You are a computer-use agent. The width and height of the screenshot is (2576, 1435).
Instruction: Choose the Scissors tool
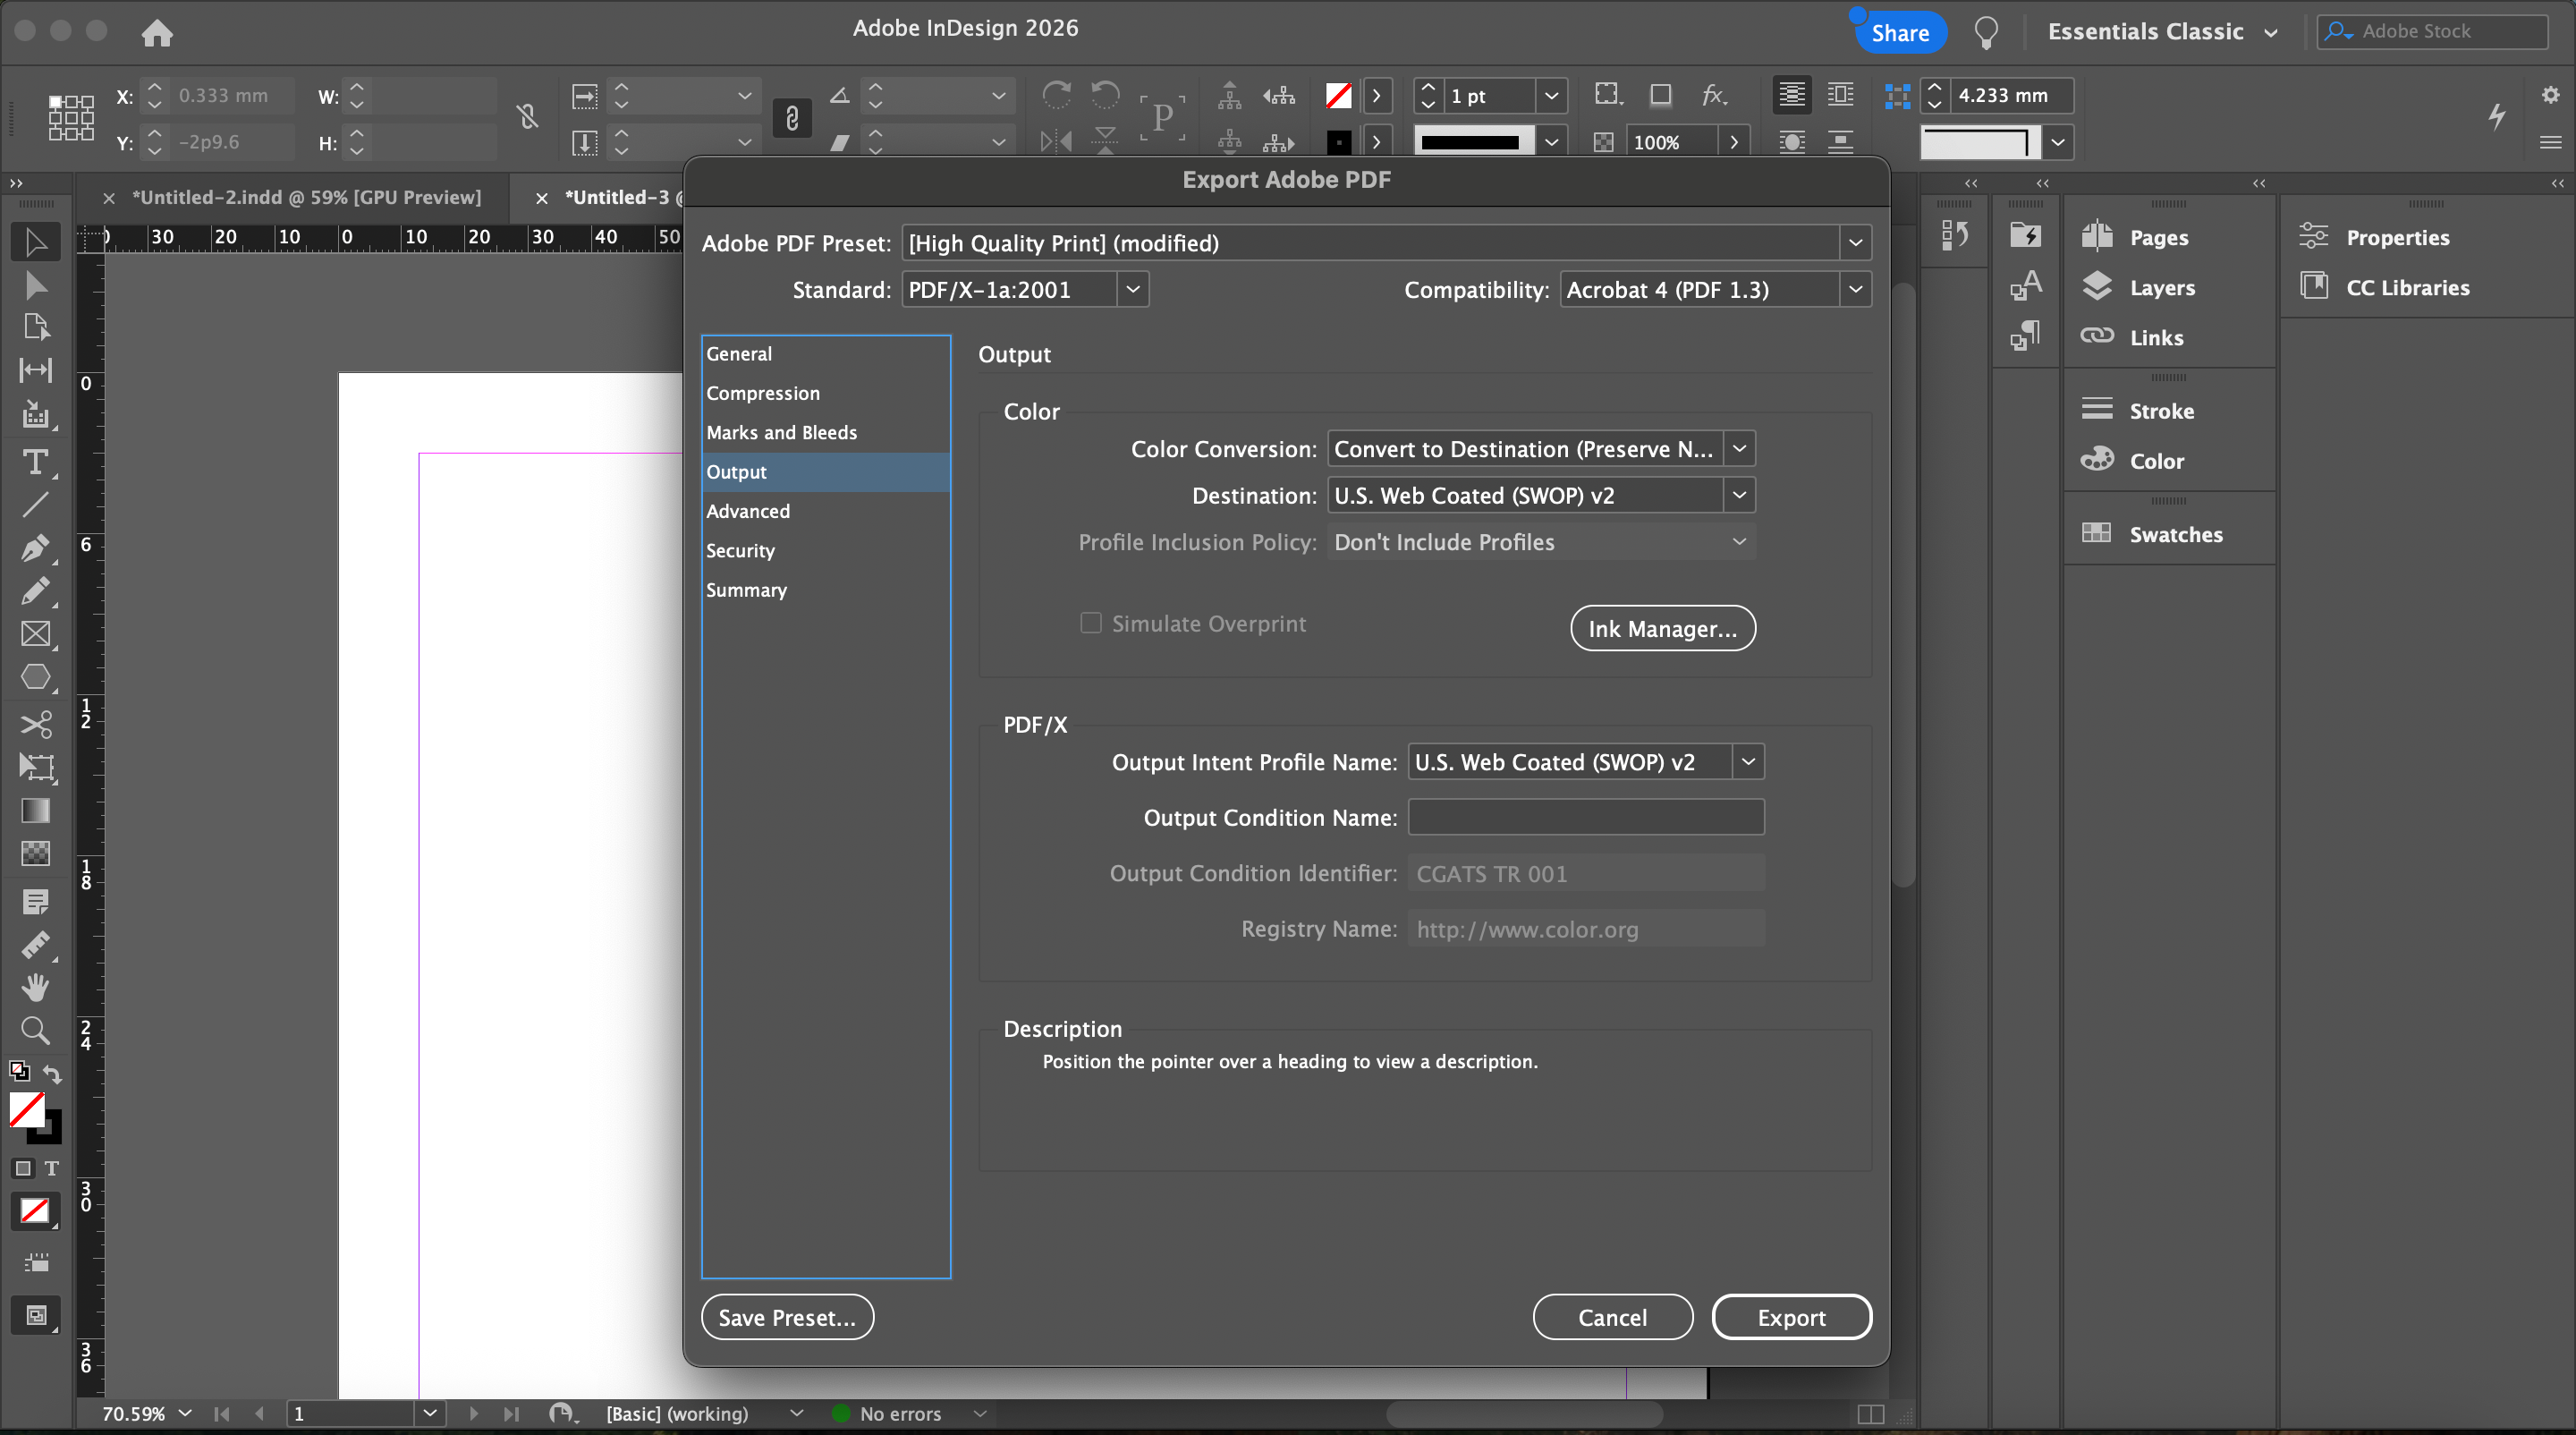(x=35, y=724)
